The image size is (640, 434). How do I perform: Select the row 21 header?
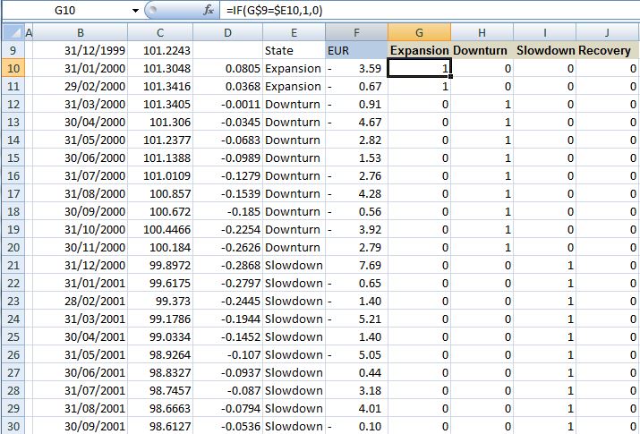pyautogui.click(x=11, y=265)
